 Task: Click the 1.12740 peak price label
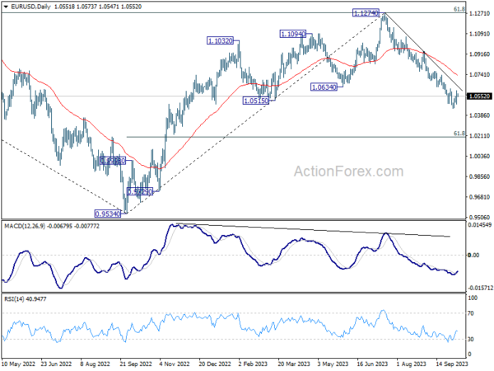click(x=366, y=13)
